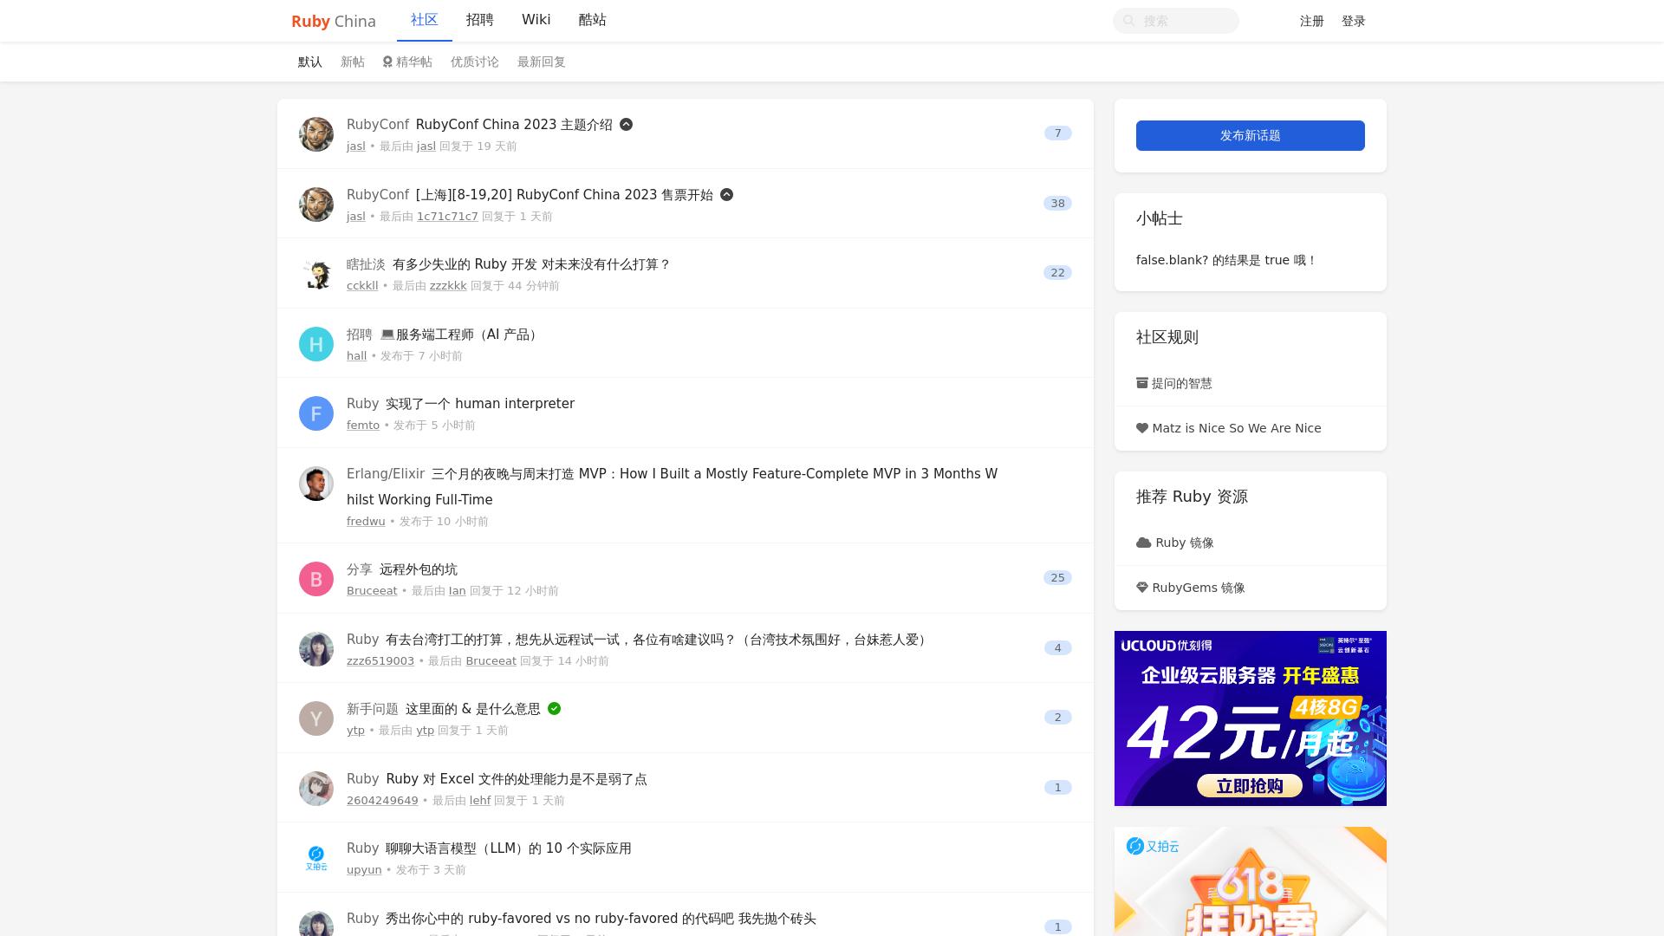Open user zzzkkk profile link
This screenshot has width=1664, height=936.
click(x=448, y=286)
